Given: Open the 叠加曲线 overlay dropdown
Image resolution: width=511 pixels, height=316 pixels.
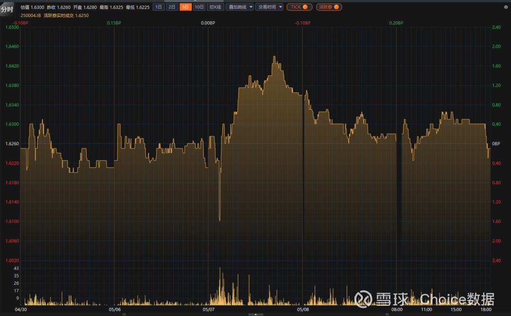Looking at the screenshot, I should 239,7.
